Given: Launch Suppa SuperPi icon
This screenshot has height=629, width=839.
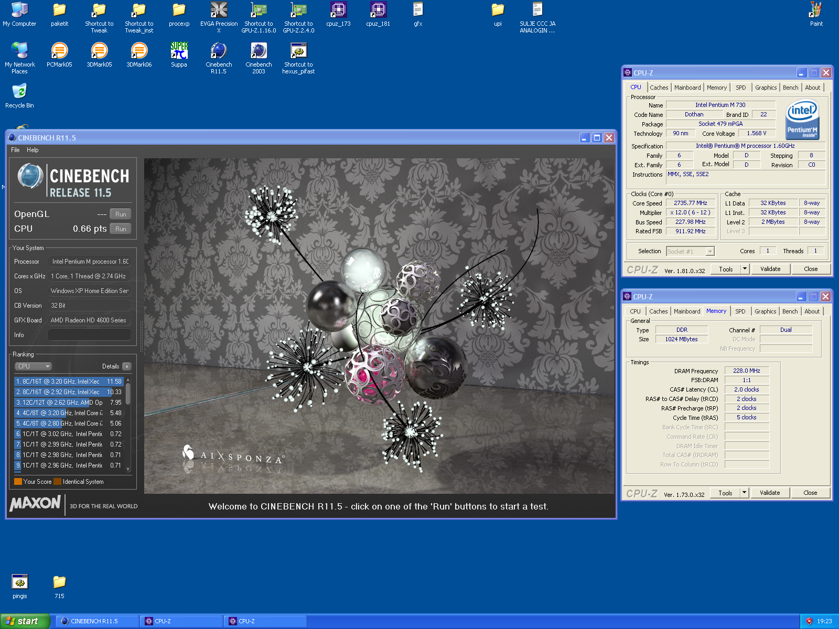Looking at the screenshot, I should [179, 55].
